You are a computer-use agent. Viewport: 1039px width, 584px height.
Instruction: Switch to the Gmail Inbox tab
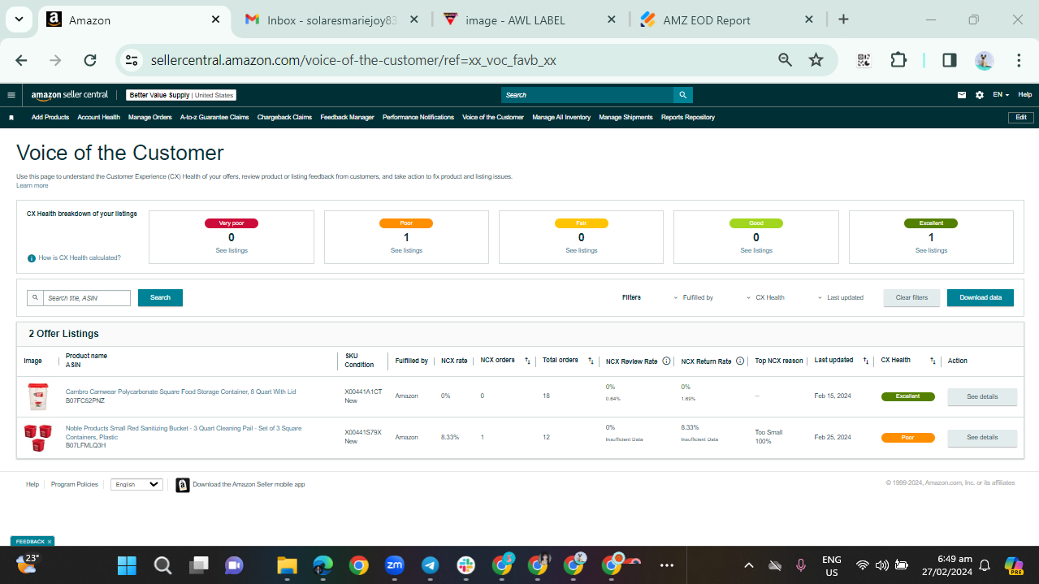[332, 20]
